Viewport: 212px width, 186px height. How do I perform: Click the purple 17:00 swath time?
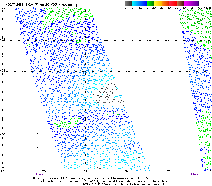click(x=39, y=174)
